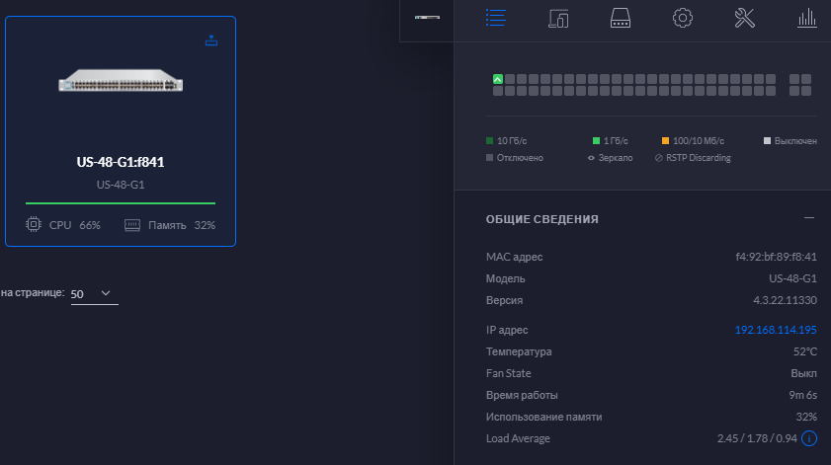Open the Config gear tab
The height and width of the screenshot is (465, 831).
[683, 18]
